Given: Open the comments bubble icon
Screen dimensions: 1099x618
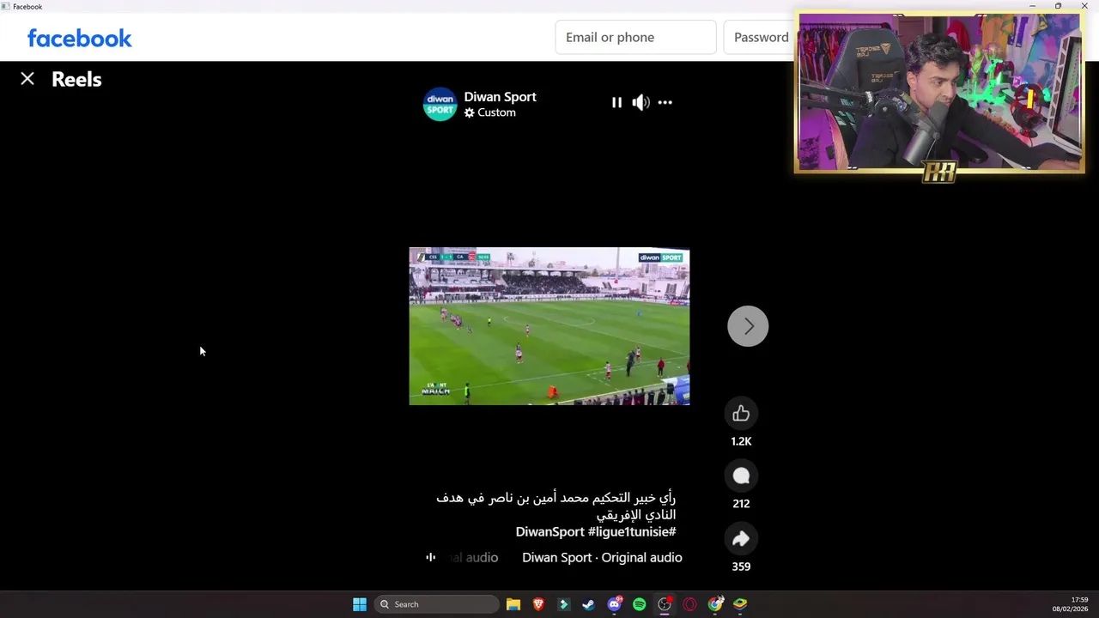Looking at the screenshot, I should coord(741,476).
